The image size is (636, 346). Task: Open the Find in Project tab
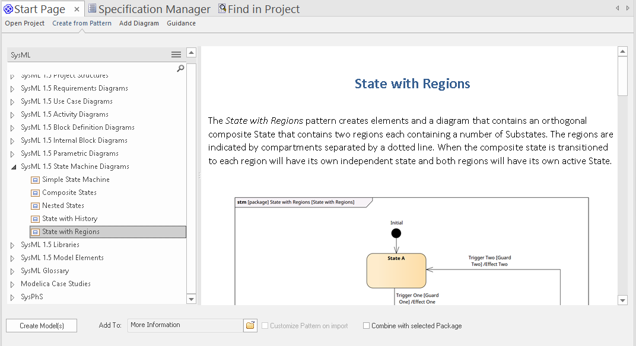point(259,9)
